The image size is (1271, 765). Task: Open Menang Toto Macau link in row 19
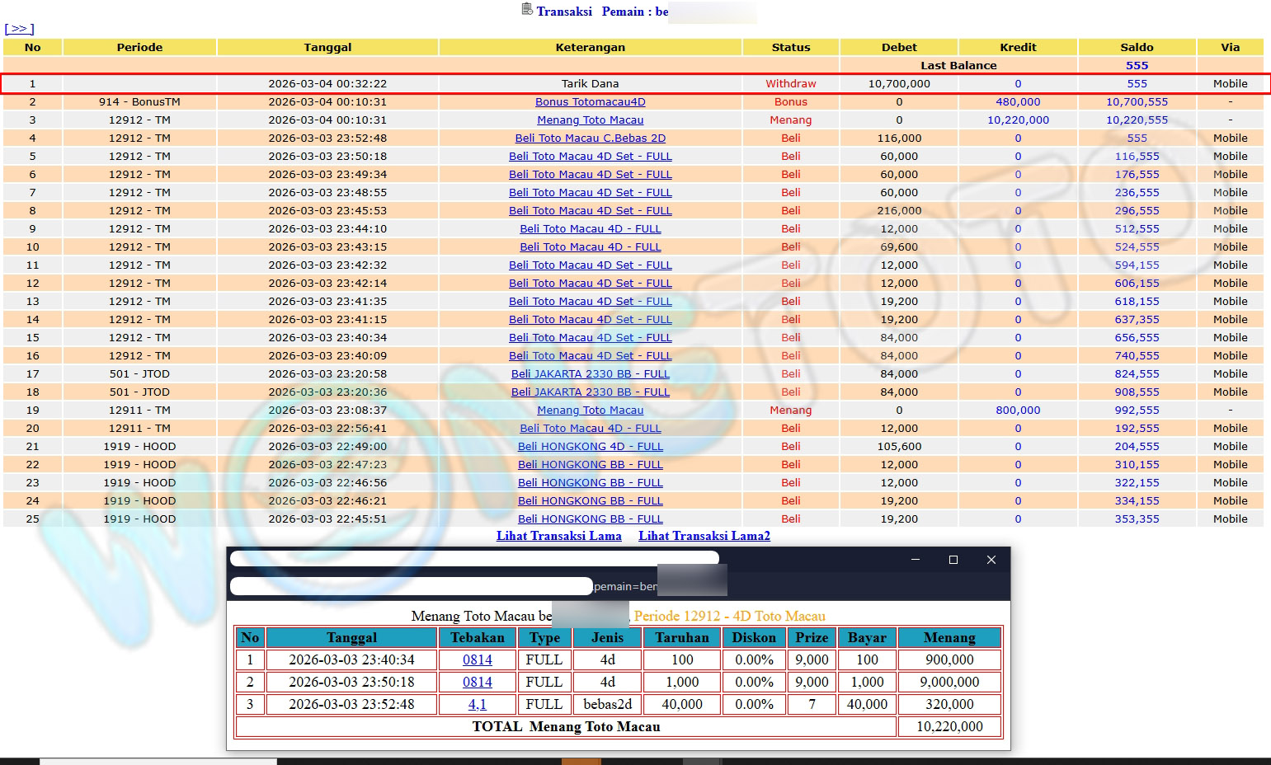[590, 411]
